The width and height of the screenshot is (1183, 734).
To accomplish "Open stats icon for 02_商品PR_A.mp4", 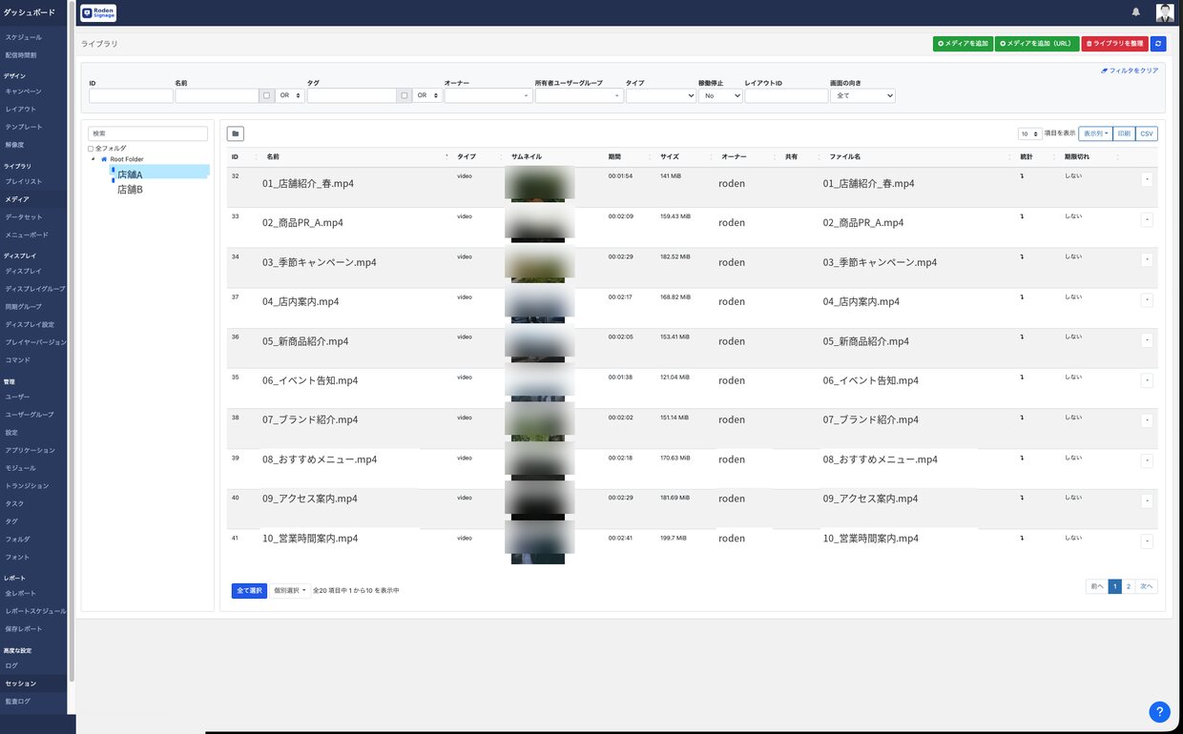I will tap(1023, 215).
